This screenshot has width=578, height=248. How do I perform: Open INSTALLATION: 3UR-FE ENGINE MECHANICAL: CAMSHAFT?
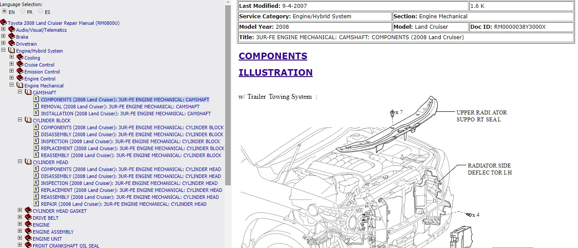tap(126, 114)
